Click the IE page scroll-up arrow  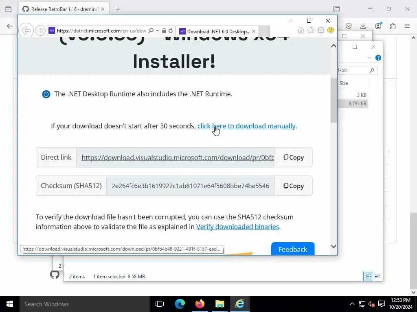point(334,46)
